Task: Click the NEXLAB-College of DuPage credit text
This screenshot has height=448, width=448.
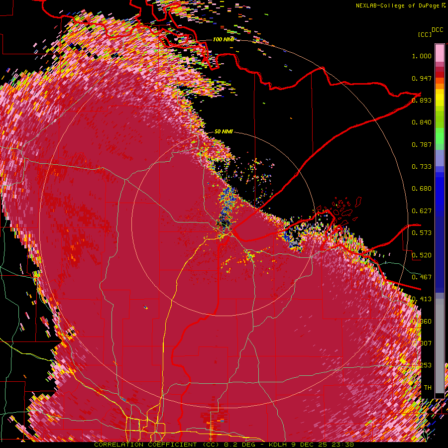Action: coord(397,5)
